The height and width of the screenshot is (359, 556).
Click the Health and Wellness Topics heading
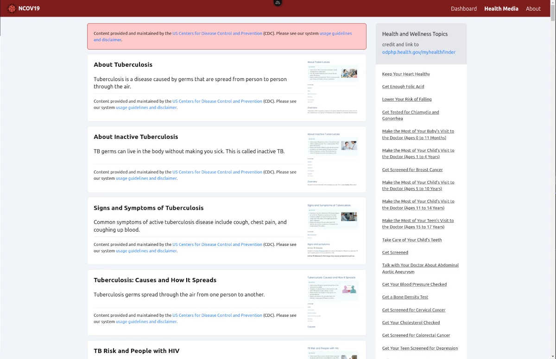[x=415, y=34]
